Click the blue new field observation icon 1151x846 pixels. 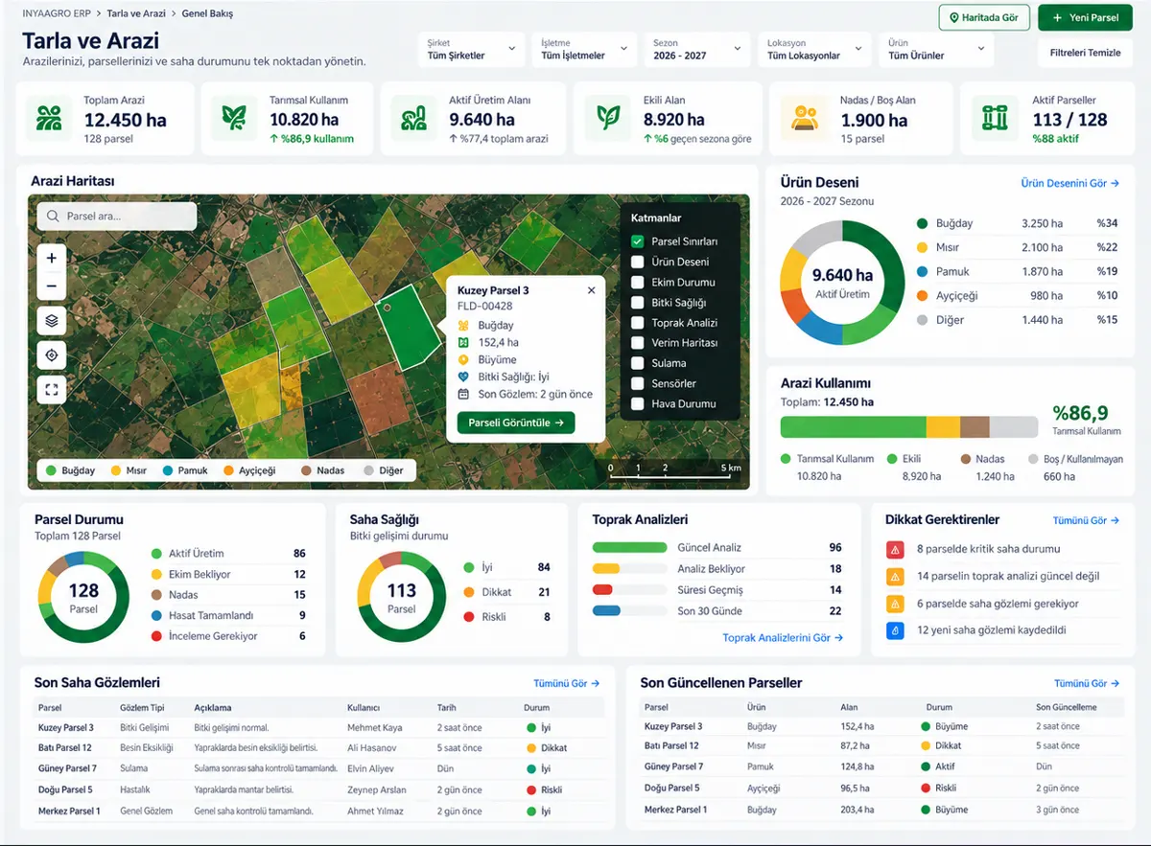coord(895,630)
